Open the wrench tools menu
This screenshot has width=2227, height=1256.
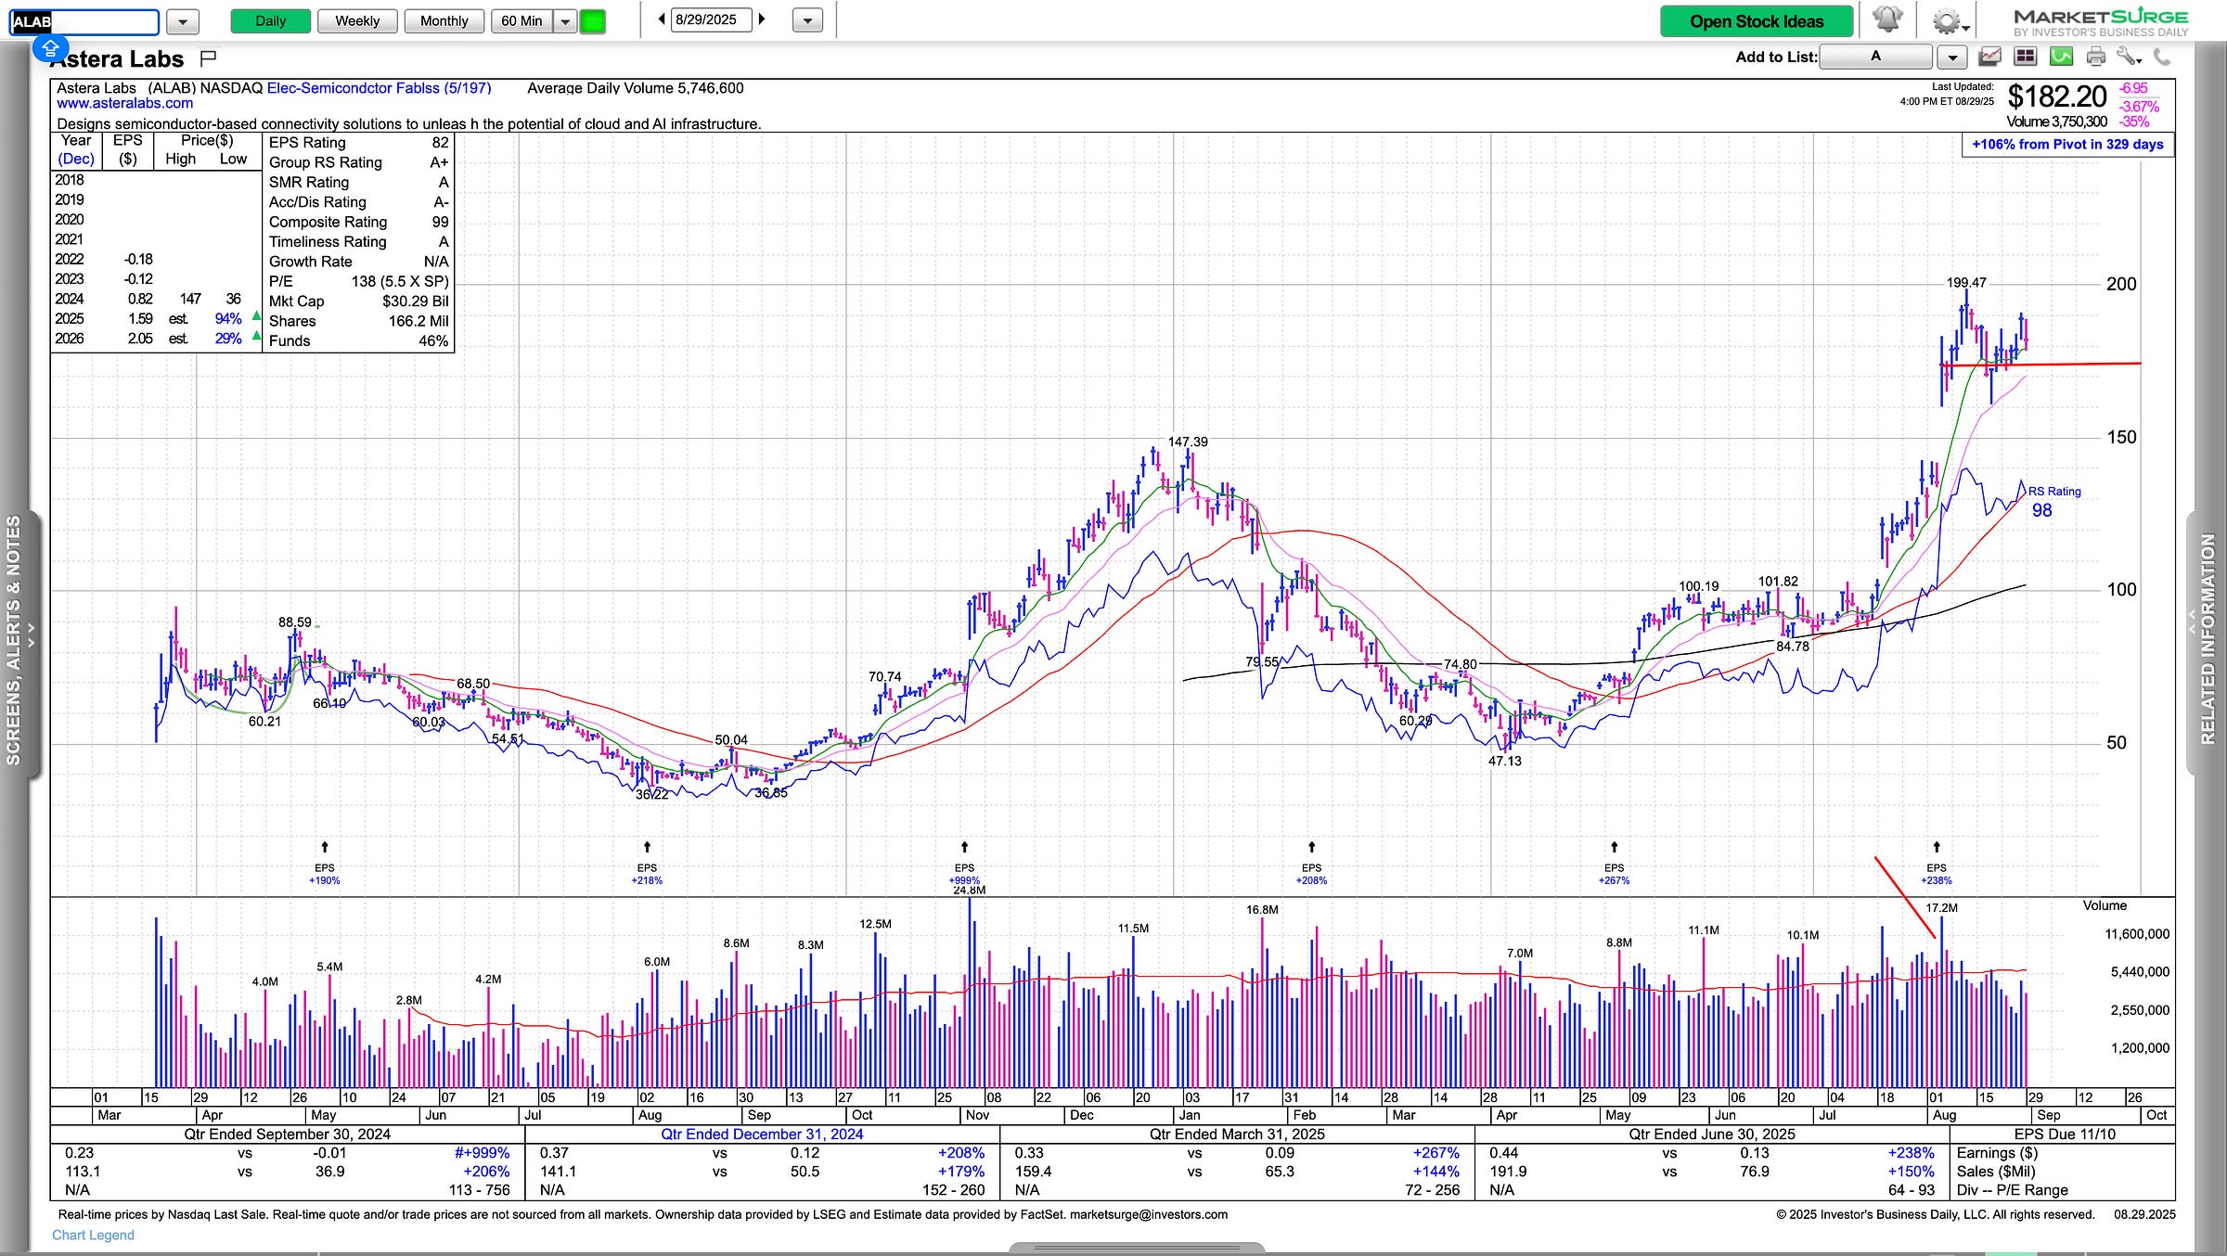click(2128, 58)
